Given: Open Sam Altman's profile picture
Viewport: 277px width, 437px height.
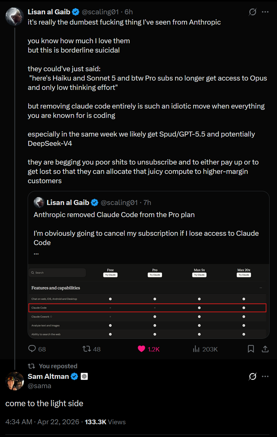Looking at the screenshot, I should (x=15, y=381).
